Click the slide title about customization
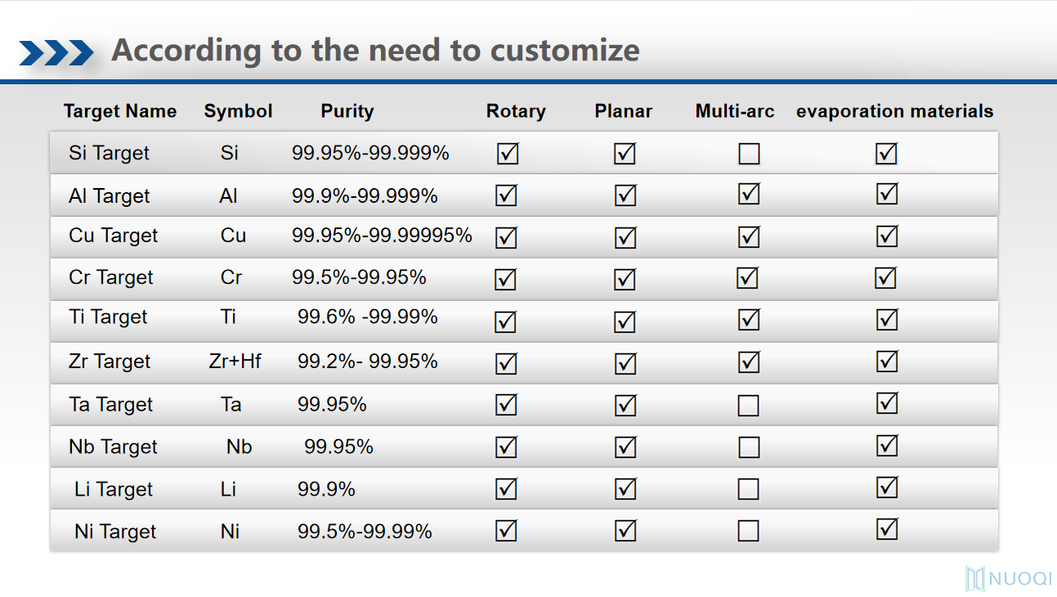 [x=375, y=50]
